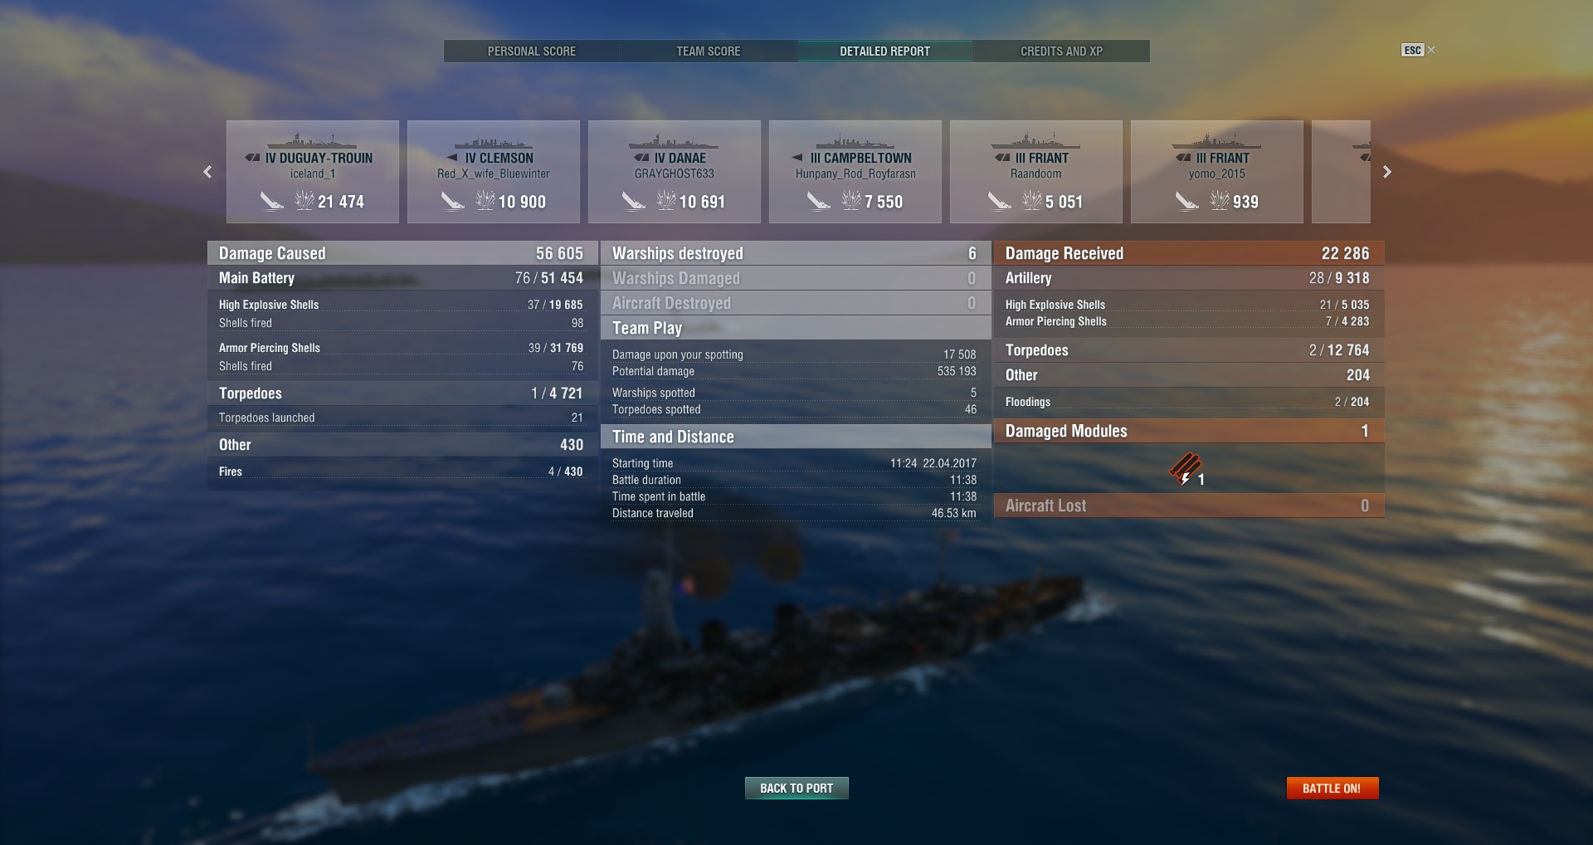Click the Campbeltown ship silhouette icon
This screenshot has width=1593, height=845.
855,140
